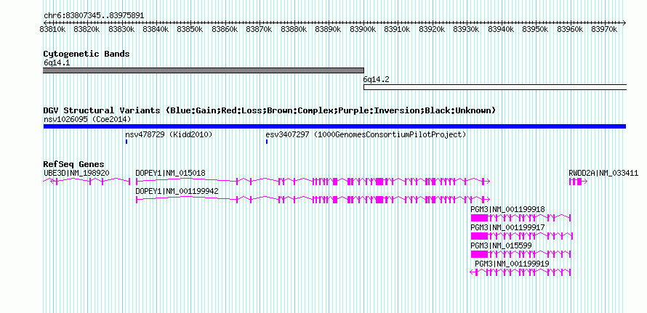Select the gray 6q14.1 band bar

pyautogui.click(x=204, y=70)
